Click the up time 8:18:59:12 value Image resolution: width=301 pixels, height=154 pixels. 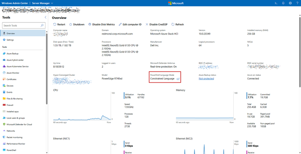[x=59, y=67]
